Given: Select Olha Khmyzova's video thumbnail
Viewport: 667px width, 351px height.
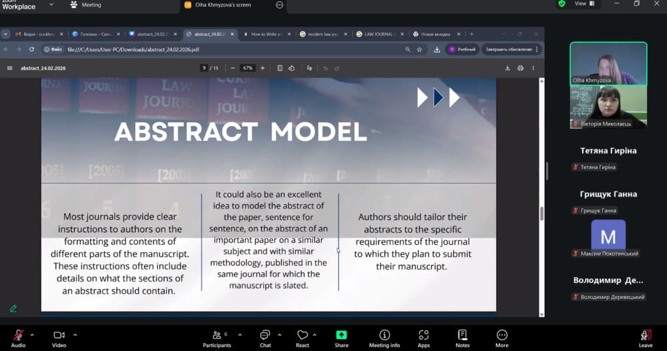Looking at the screenshot, I should (608, 63).
